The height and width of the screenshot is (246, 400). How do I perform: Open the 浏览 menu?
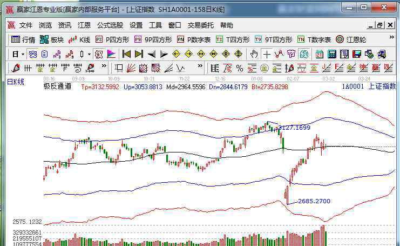[x=45, y=25]
